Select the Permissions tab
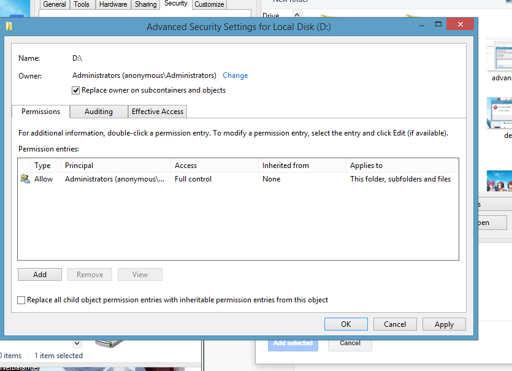 pos(41,112)
